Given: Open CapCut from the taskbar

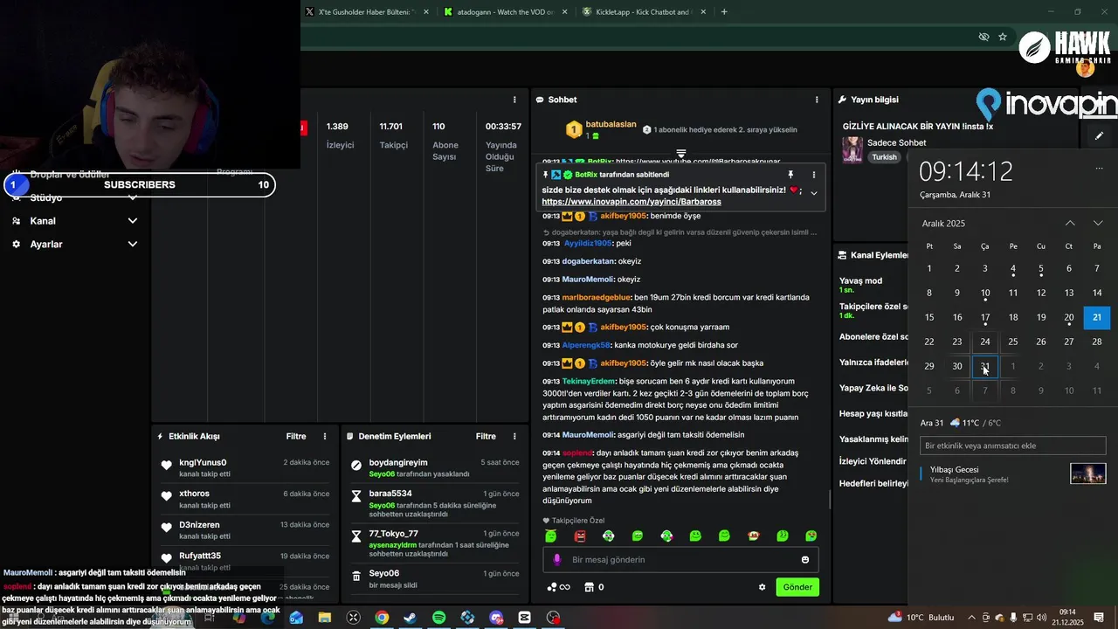Looking at the screenshot, I should pyautogui.click(x=524, y=618).
